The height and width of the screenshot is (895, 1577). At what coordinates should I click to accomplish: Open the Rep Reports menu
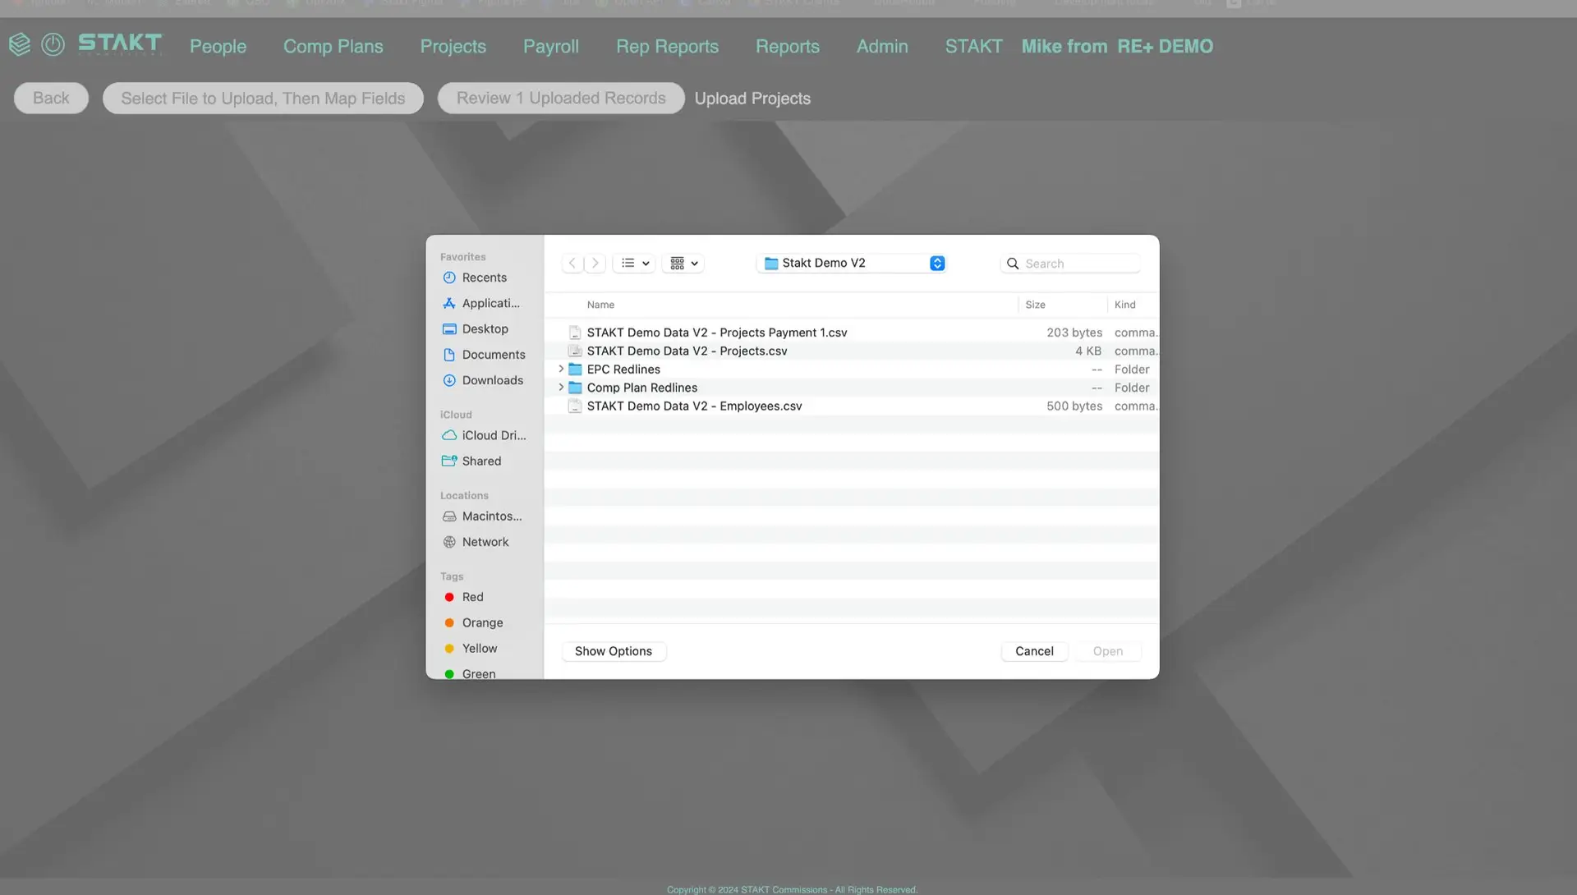point(667,47)
